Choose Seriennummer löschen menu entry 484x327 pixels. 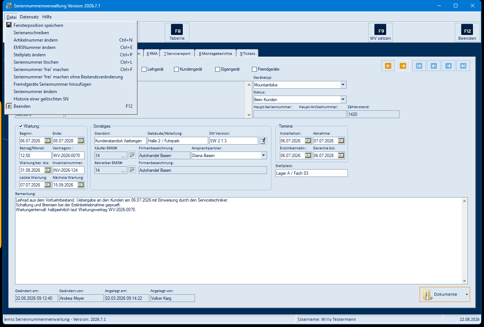pyautogui.click(x=71, y=62)
